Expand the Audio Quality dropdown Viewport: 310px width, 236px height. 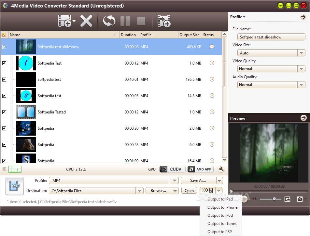pyautogui.click(x=301, y=85)
